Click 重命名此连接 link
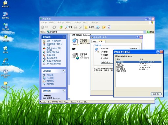Image resolution: width=168 pixels, height=125 pixels. point(52,58)
